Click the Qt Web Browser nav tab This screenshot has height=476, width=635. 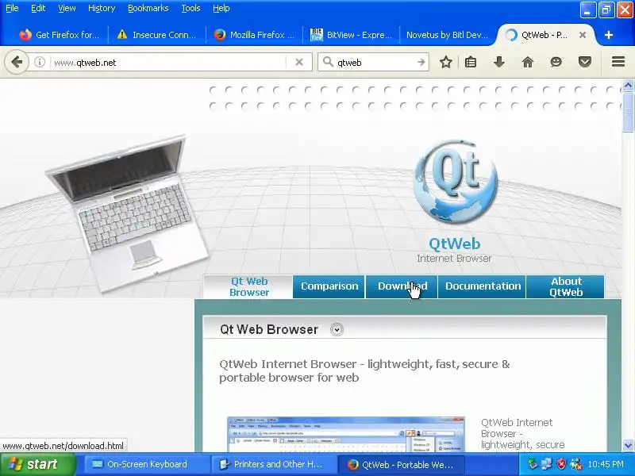click(x=248, y=286)
